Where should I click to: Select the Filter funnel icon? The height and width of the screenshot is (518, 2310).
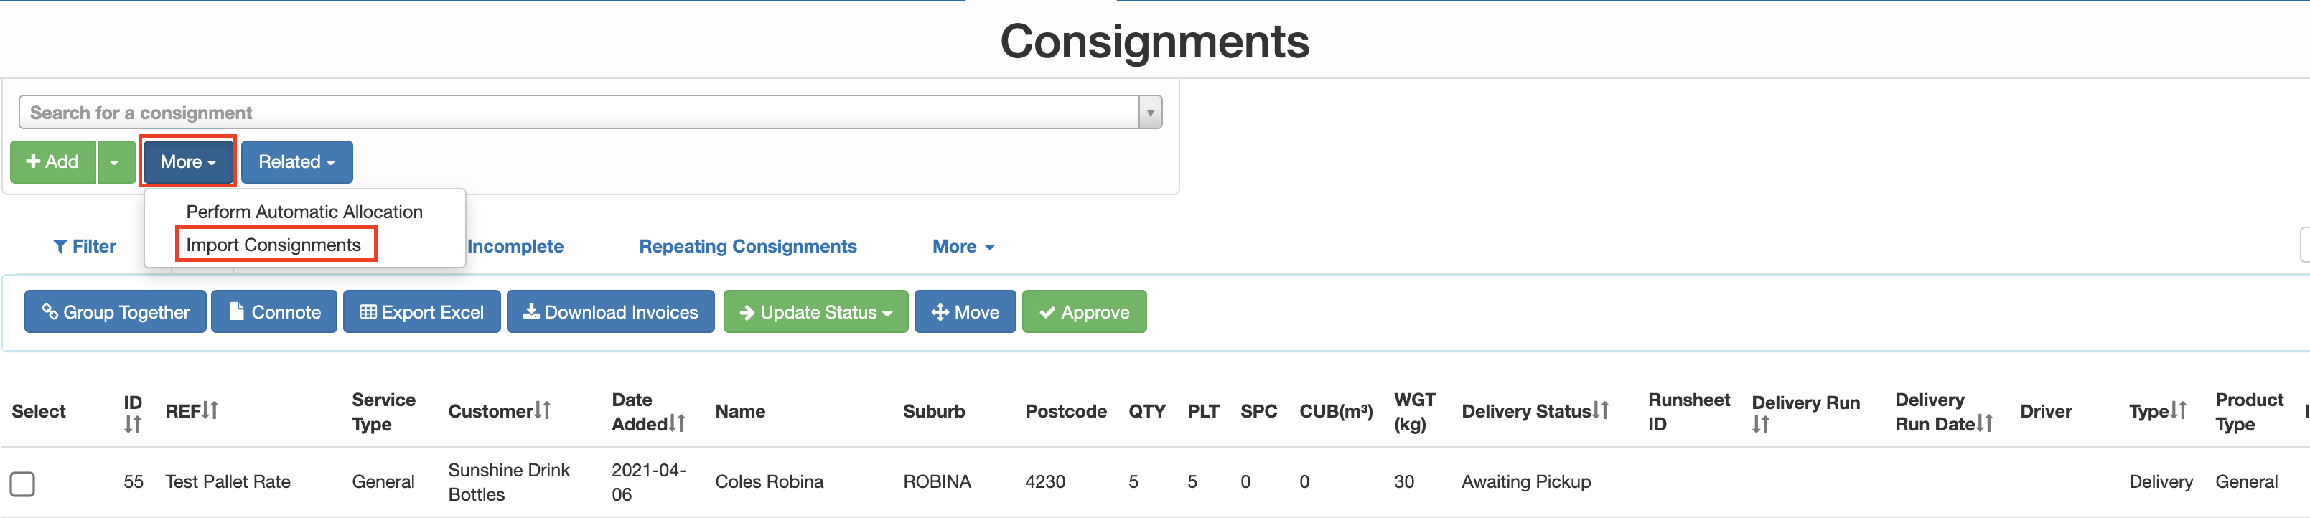tap(61, 245)
